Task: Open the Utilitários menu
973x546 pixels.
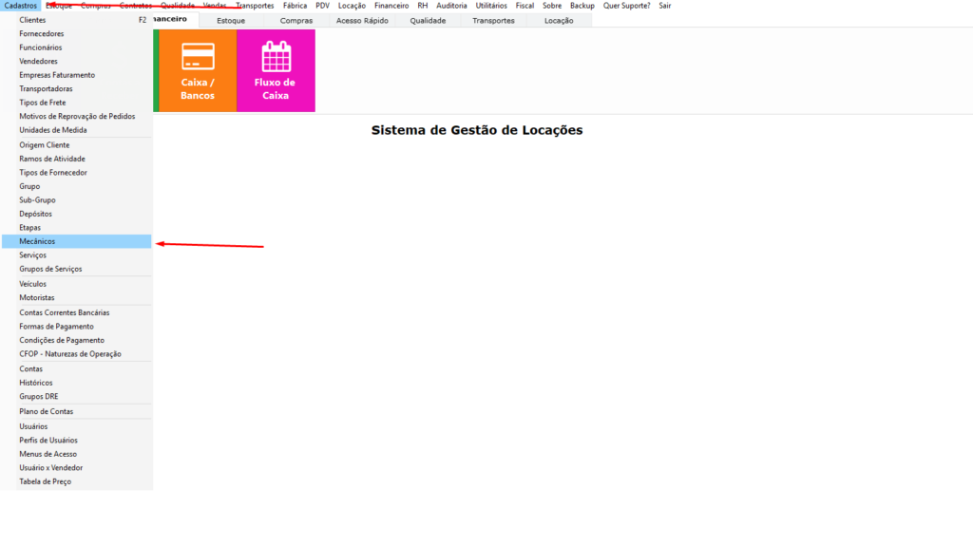Action: [491, 6]
